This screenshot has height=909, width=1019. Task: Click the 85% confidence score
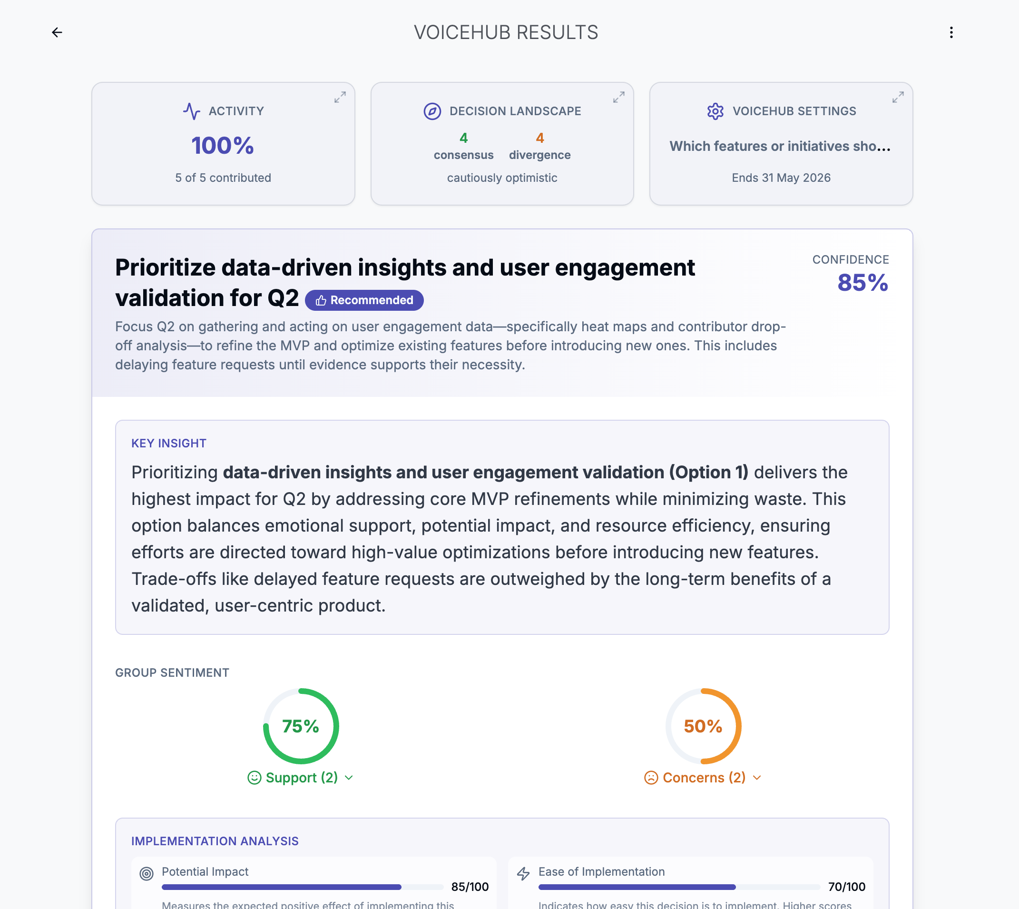pyautogui.click(x=862, y=283)
